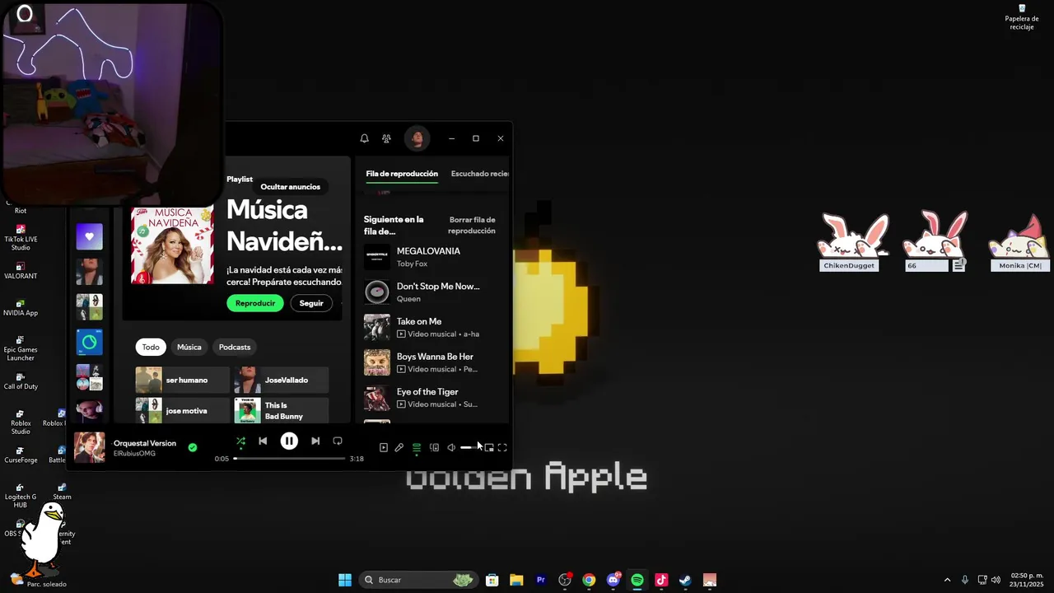Open the Orquestal Version album cover
The width and height of the screenshot is (1054, 593).
[90, 448]
